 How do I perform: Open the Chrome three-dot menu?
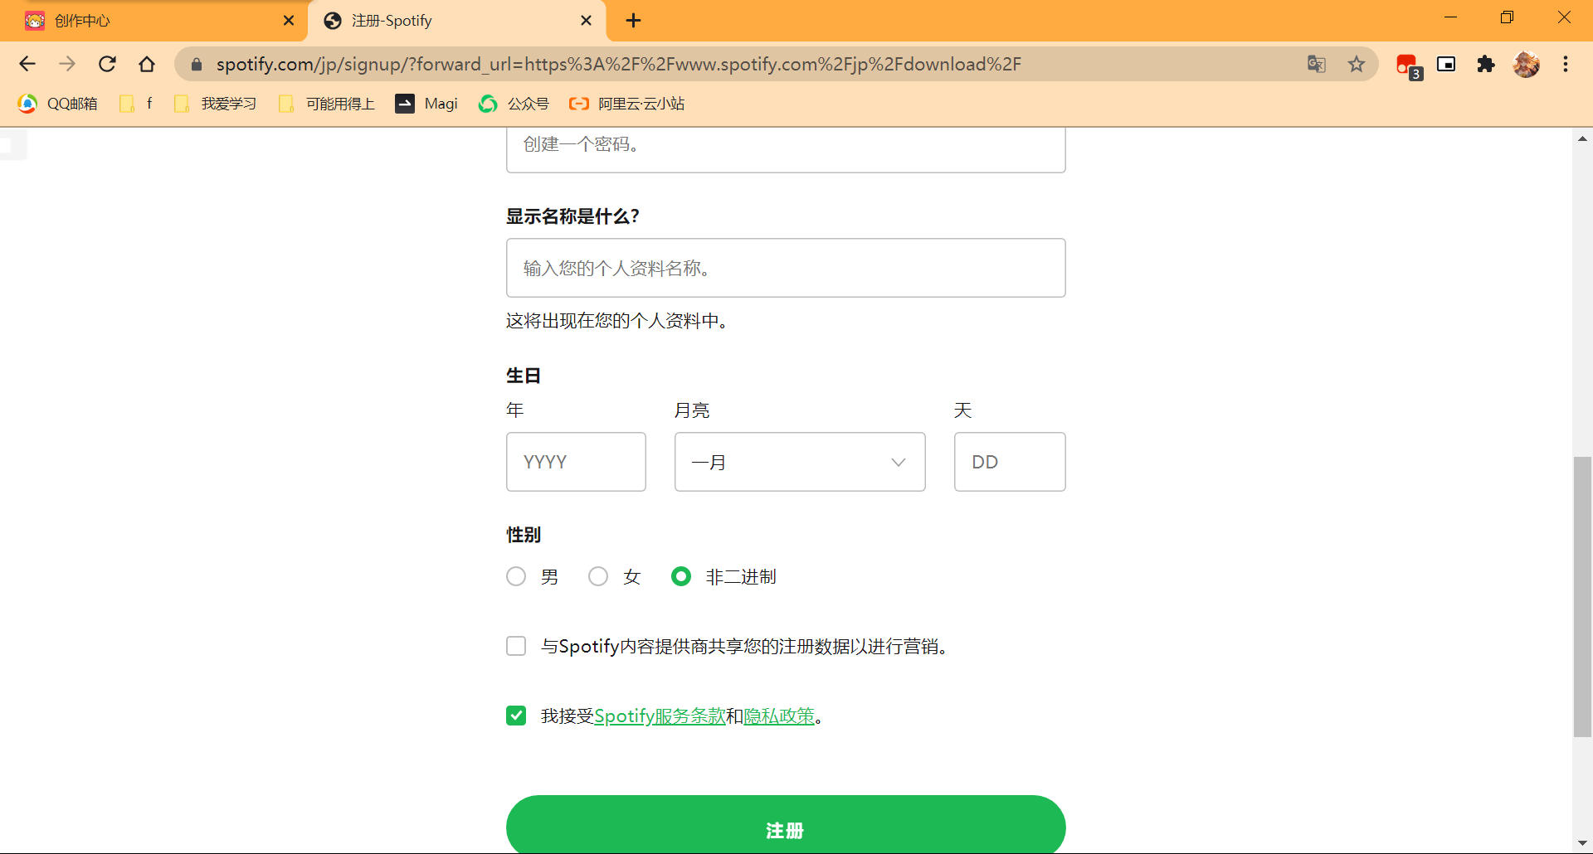click(1566, 64)
